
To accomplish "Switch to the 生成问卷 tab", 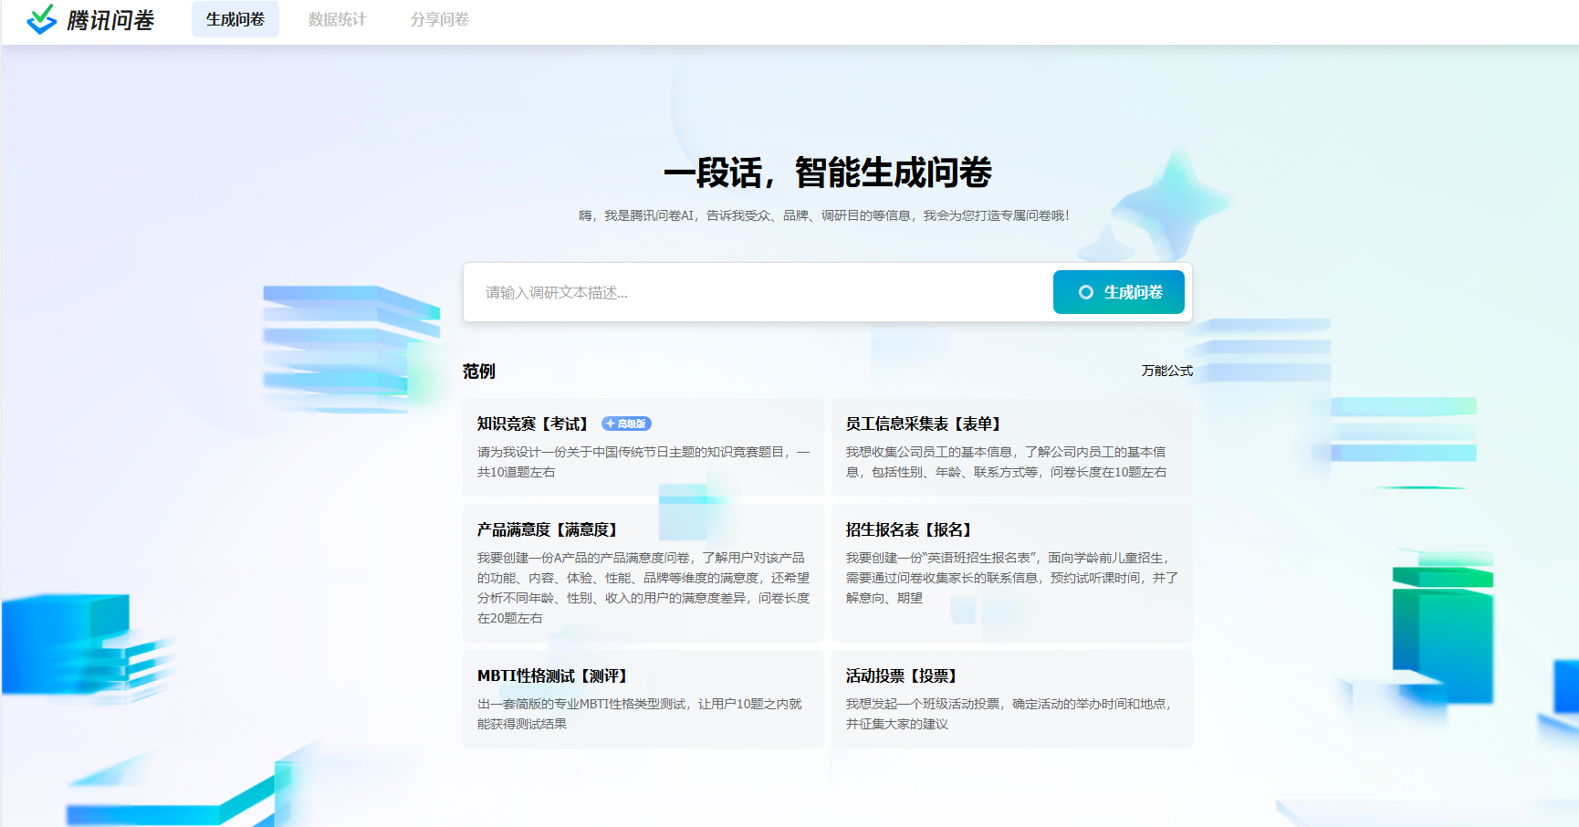I will pos(235,19).
